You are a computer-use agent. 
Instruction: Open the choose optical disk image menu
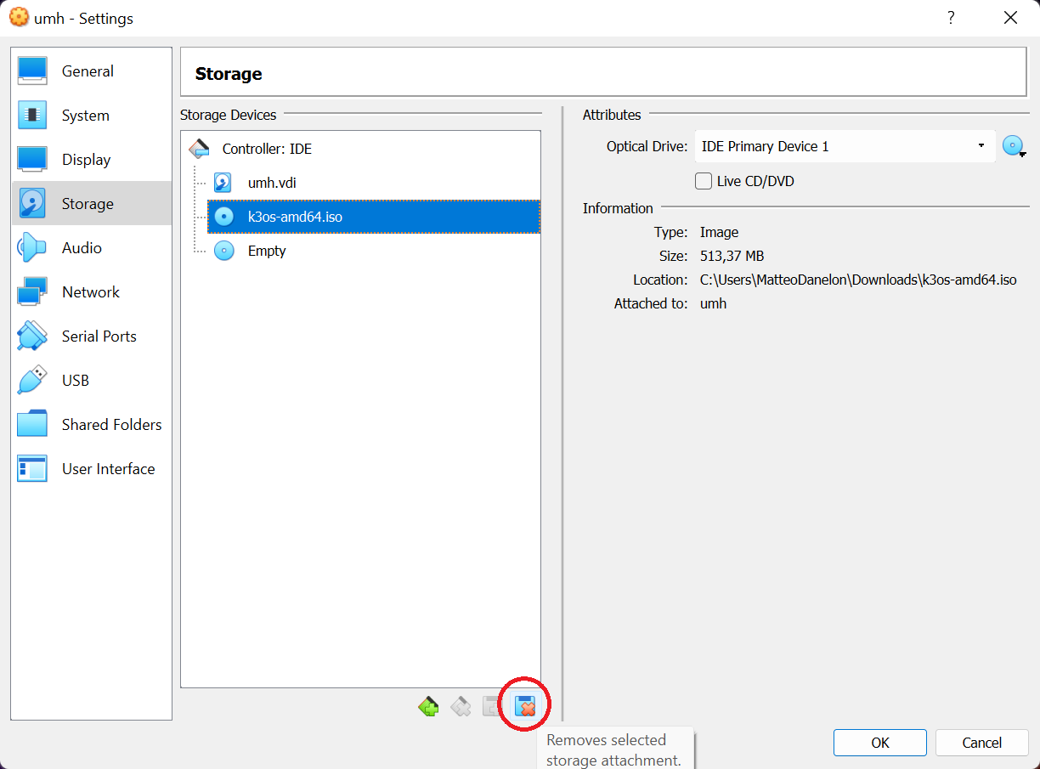pyautogui.click(x=1014, y=146)
